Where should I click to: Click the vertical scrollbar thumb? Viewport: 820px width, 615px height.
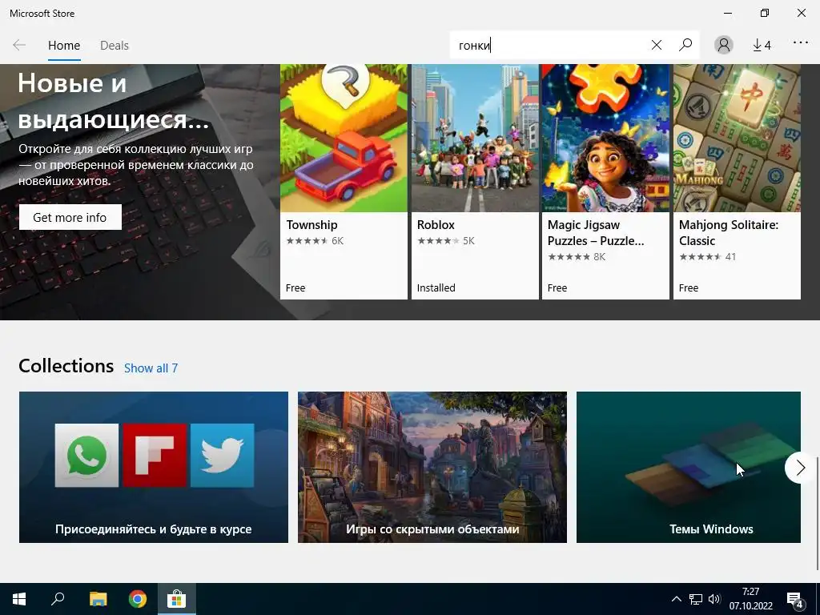pos(817,515)
